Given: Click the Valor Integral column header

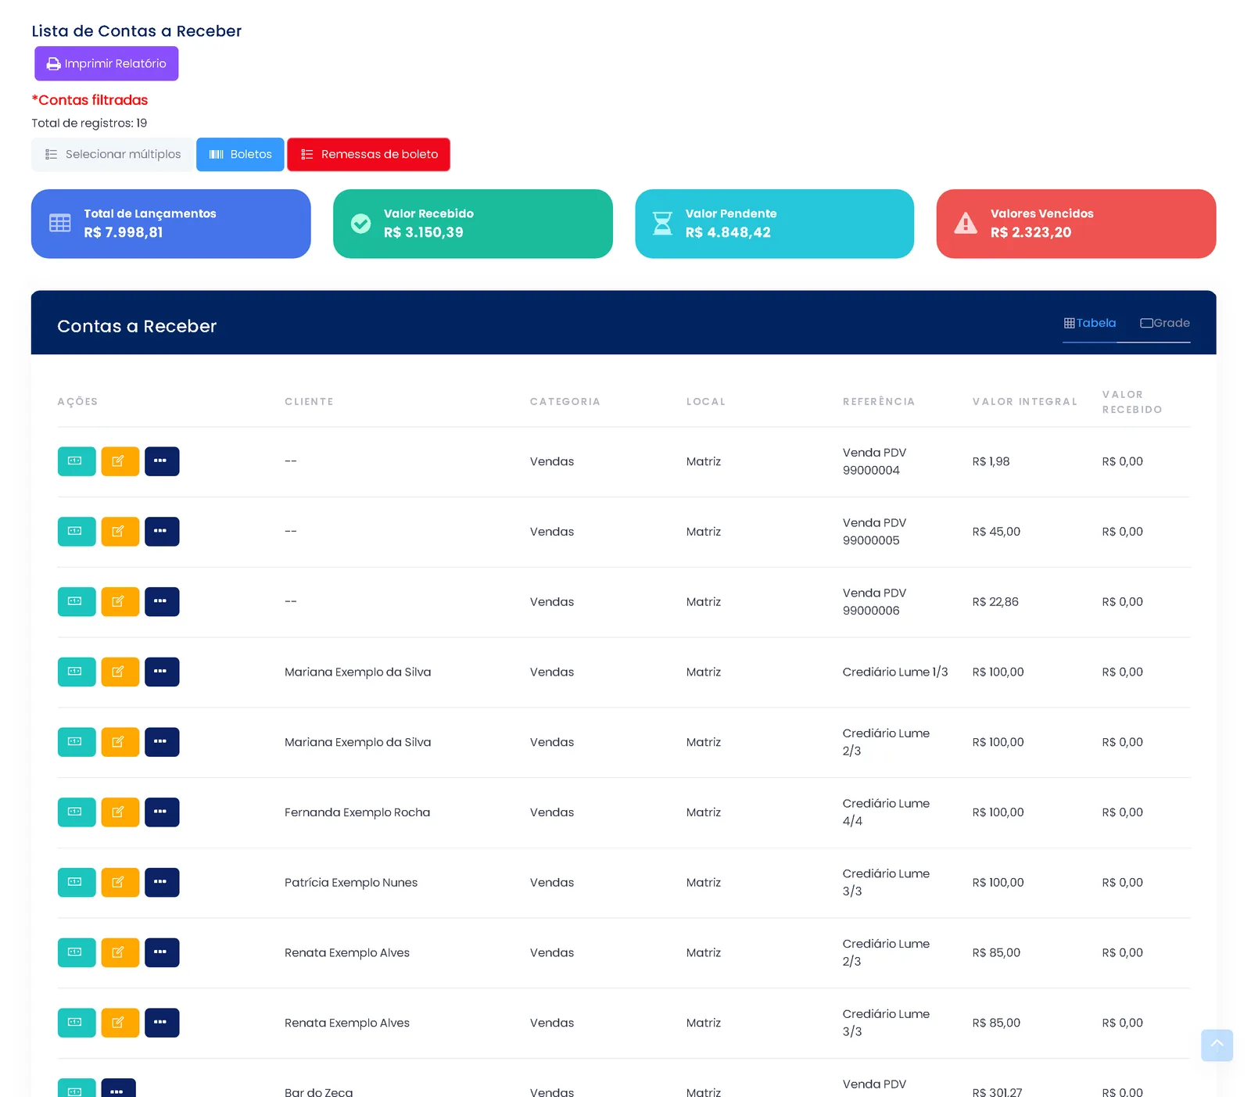Looking at the screenshot, I should (1025, 402).
